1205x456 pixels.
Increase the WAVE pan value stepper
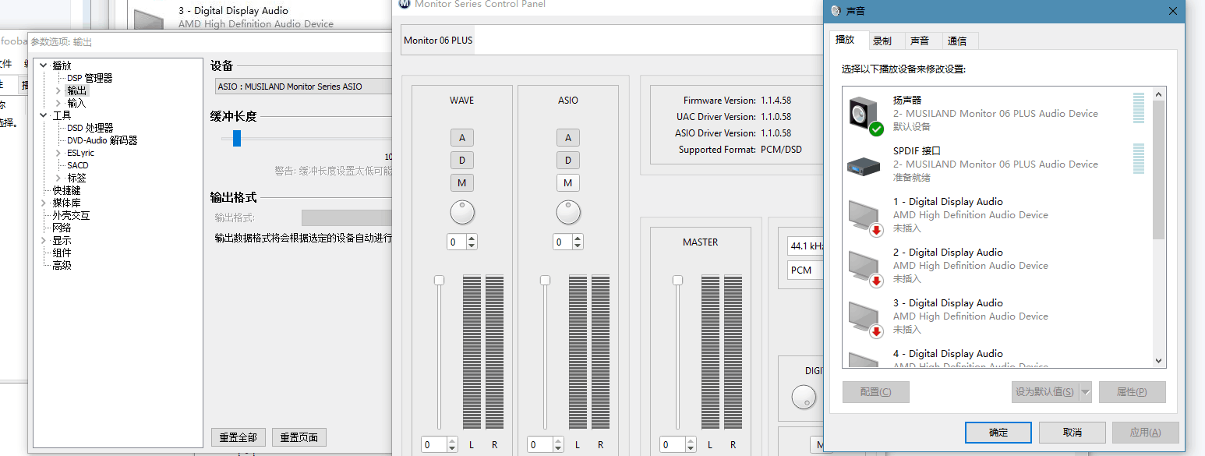point(471,239)
